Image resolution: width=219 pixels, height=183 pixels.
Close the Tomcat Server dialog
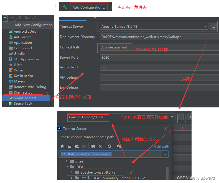[x=166, y=128]
